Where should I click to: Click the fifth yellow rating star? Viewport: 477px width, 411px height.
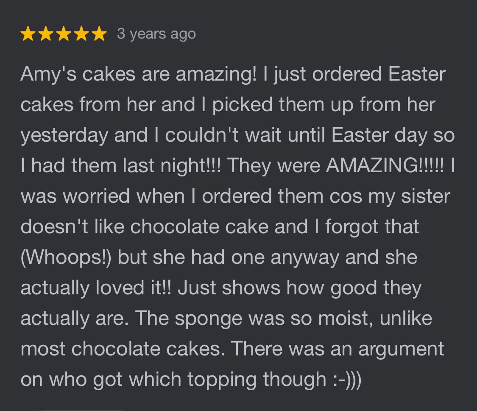pos(98,34)
